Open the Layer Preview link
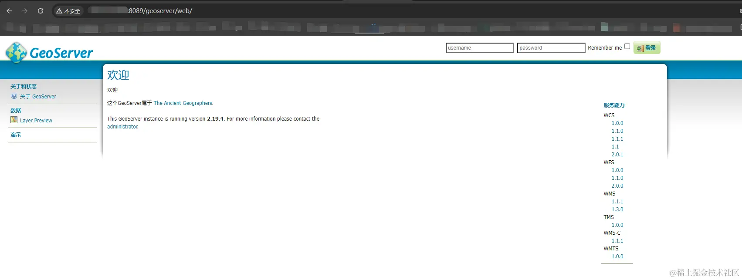The width and height of the screenshot is (742, 280). point(36,121)
